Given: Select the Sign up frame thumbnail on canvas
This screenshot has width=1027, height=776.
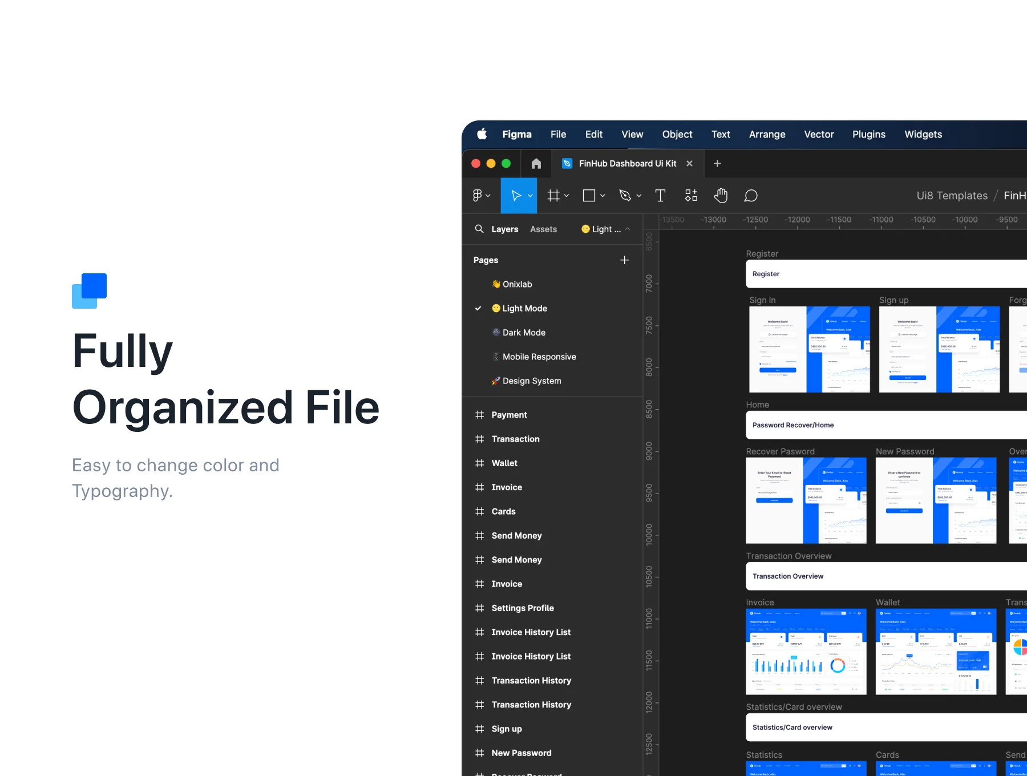Looking at the screenshot, I should click(939, 349).
